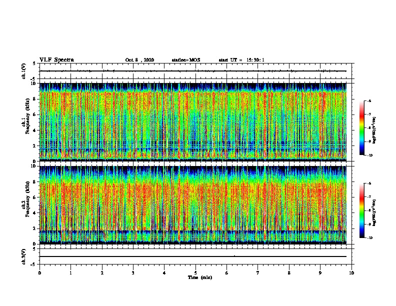Click the ch.1 voltage waveform trace
The width and height of the screenshot is (396, 306).
click(x=193, y=71)
